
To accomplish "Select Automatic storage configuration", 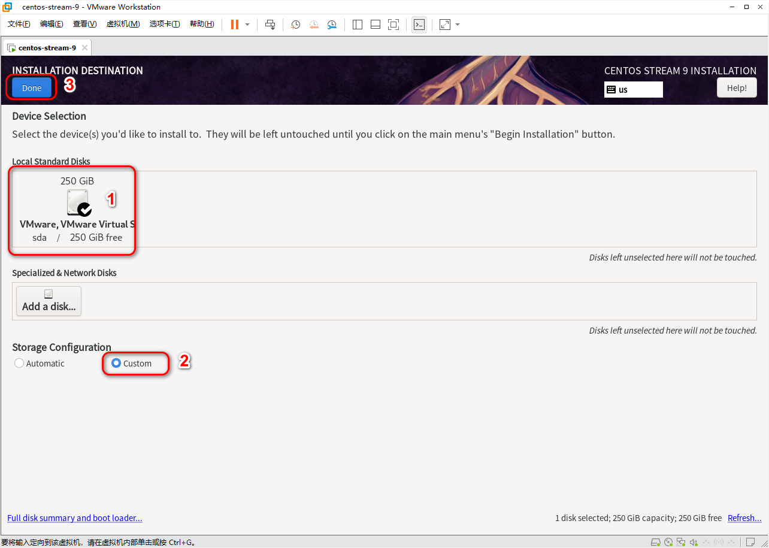I will click(40, 363).
